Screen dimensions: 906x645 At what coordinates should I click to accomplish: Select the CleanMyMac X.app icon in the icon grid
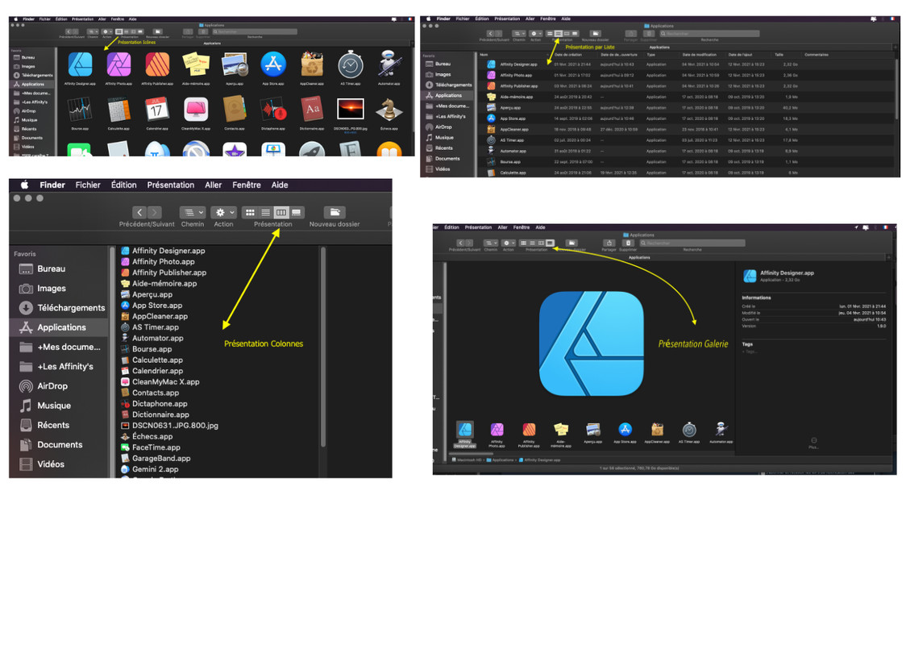[x=196, y=109]
